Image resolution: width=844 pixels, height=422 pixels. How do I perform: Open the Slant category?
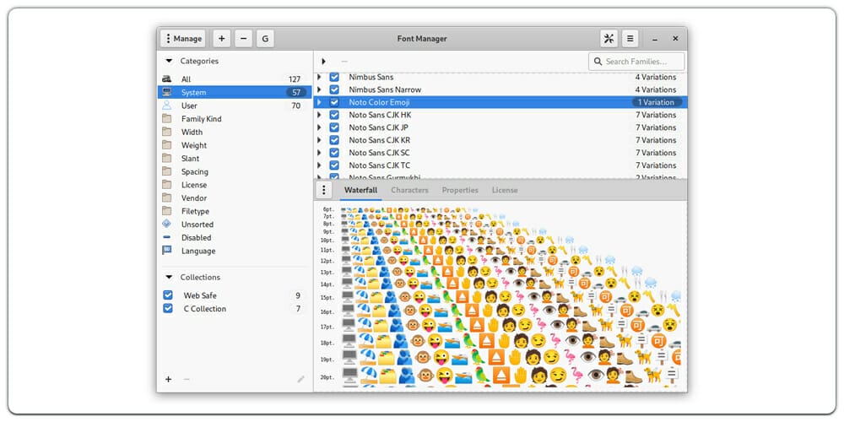pyautogui.click(x=235, y=159)
